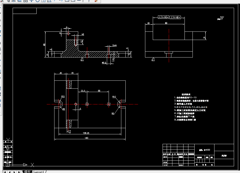240x173 pixels.
Task: Select the 6.4 roughness symbol below the plan view
Action: 69,131
